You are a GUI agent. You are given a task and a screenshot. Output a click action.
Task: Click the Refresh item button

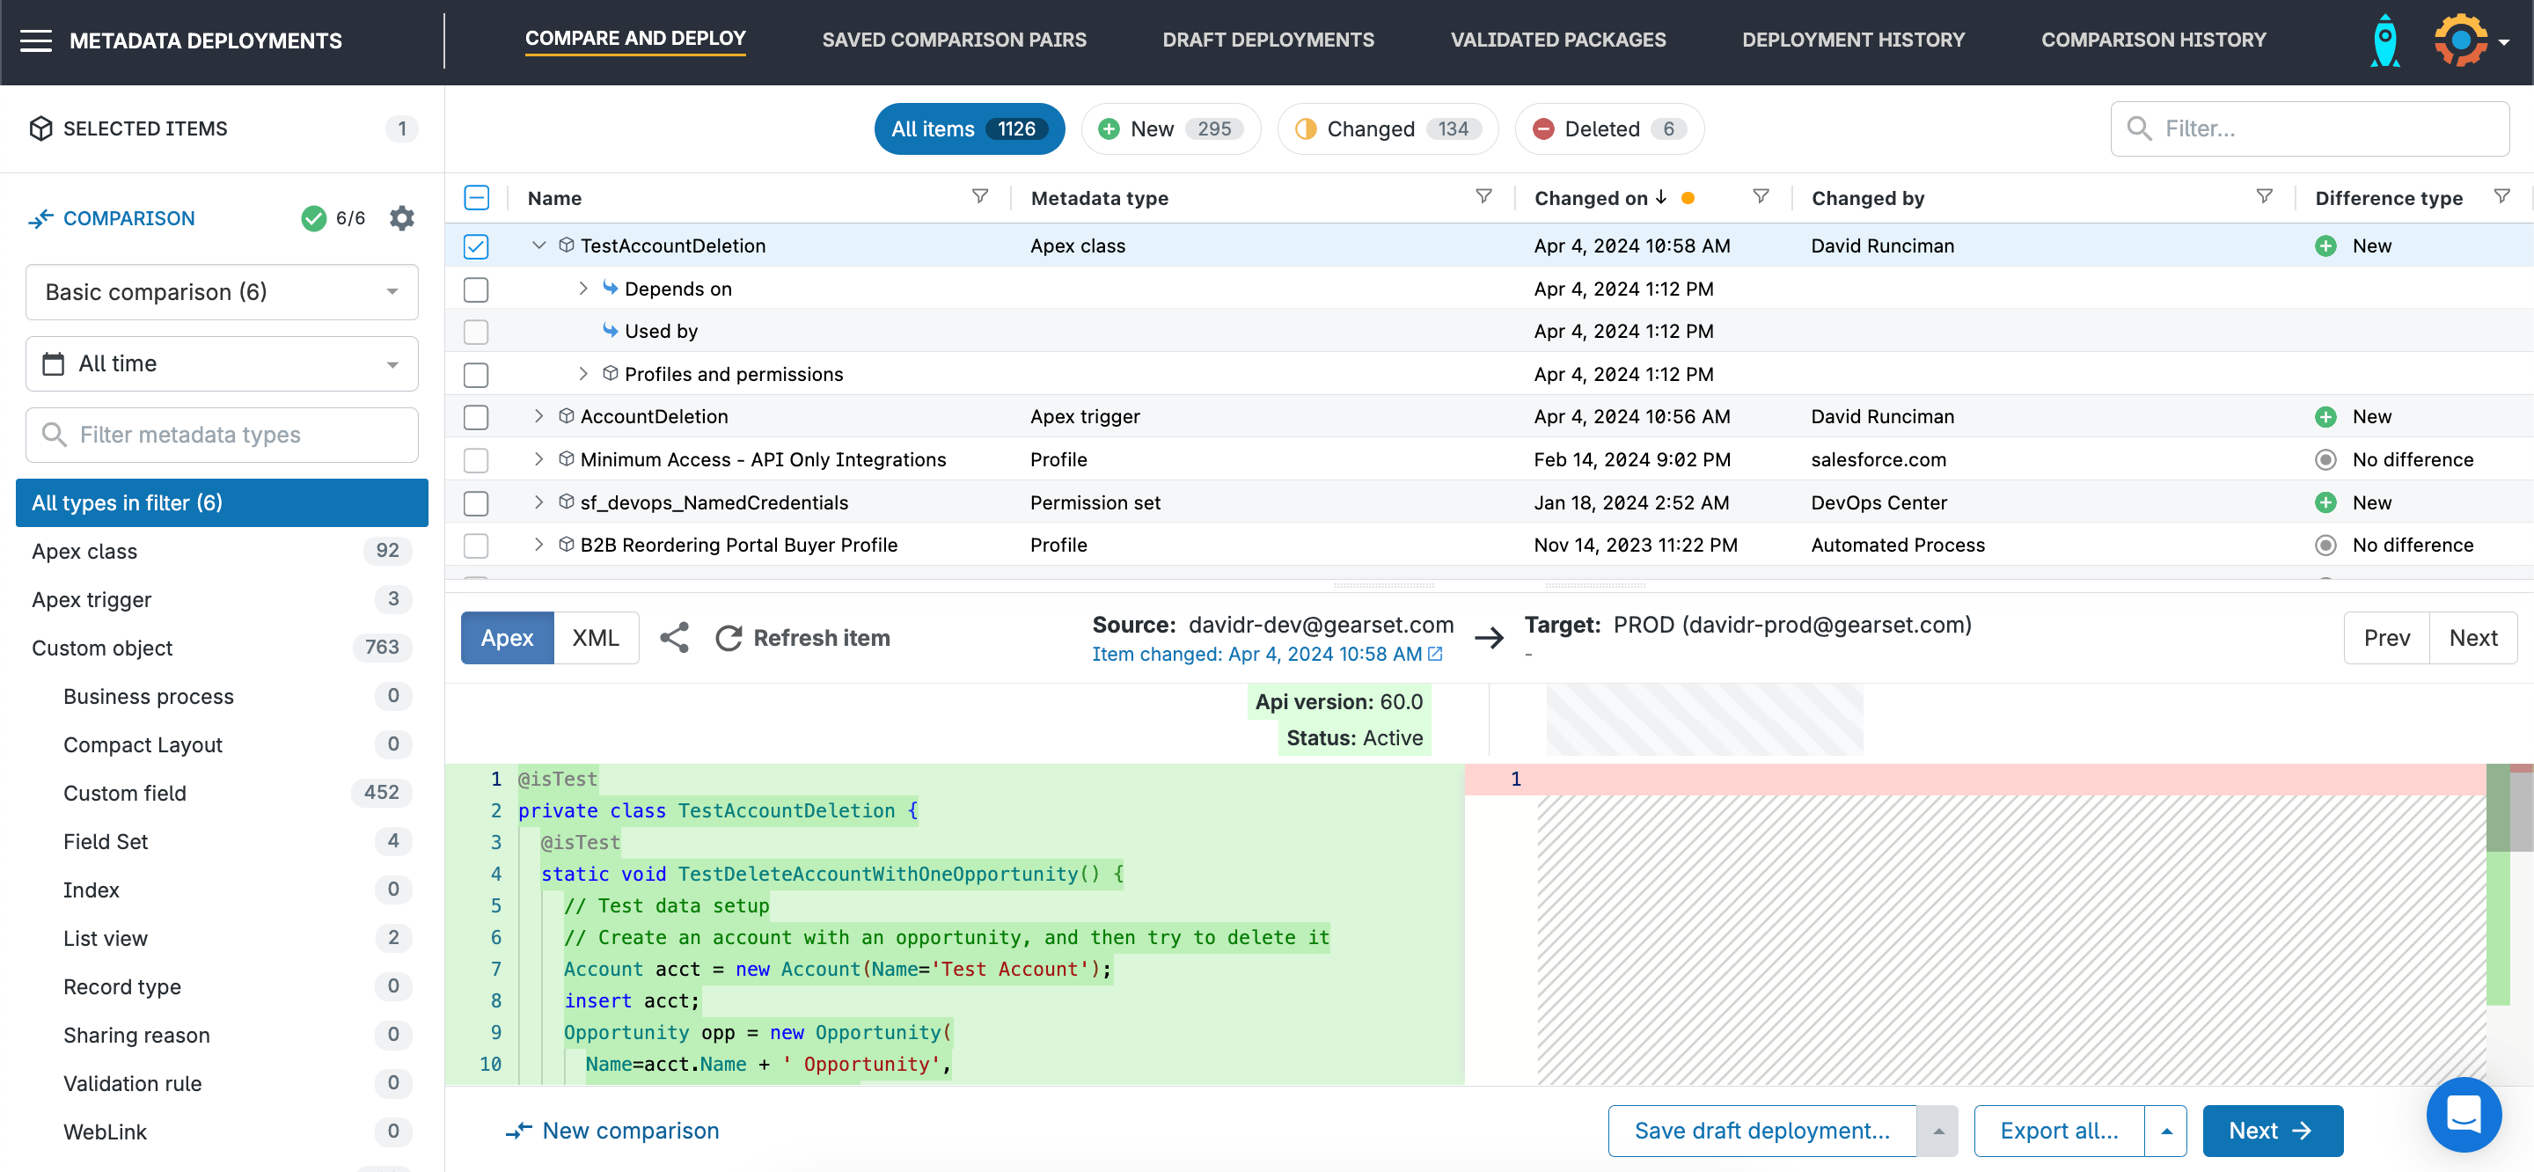click(803, 638)
